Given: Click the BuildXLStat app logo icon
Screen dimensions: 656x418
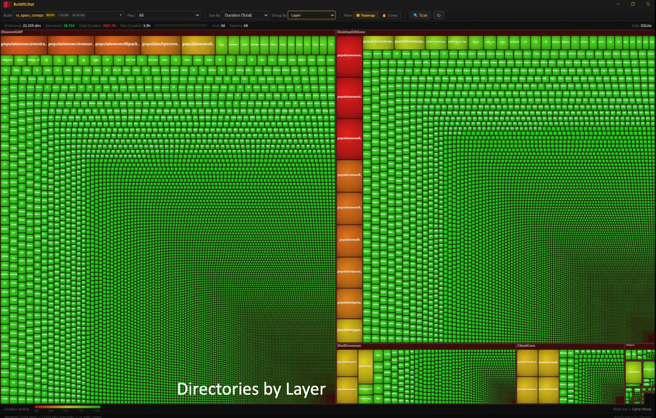Looking at the screenshot, I should 7,4.
